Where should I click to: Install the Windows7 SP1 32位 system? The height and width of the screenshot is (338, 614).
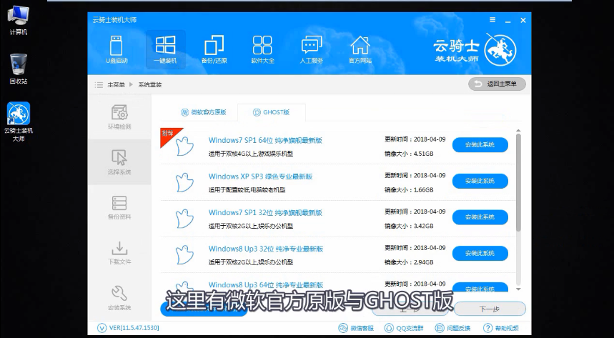(480, 217)
